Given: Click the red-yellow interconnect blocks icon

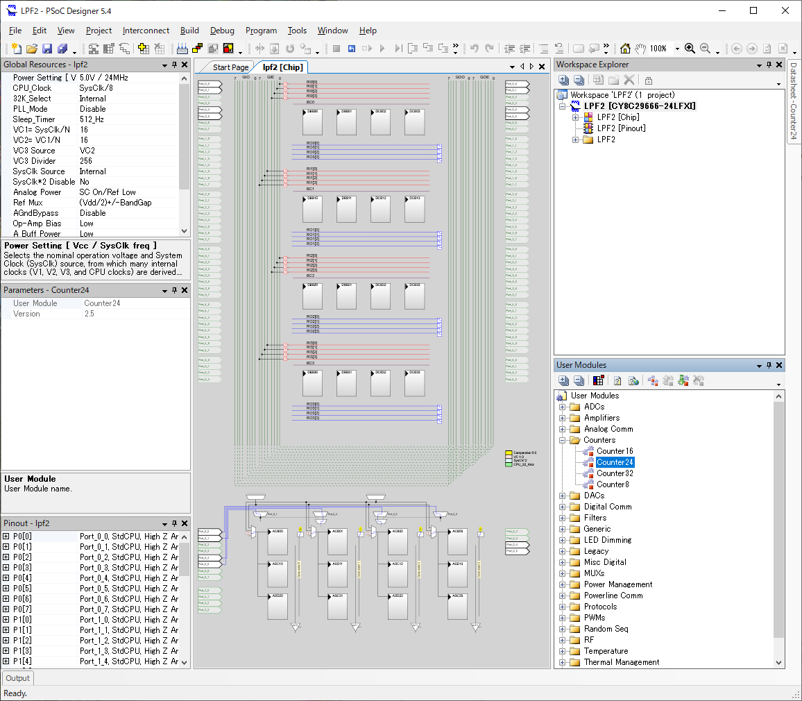Looking at the screenshot, I should [198, 49].
